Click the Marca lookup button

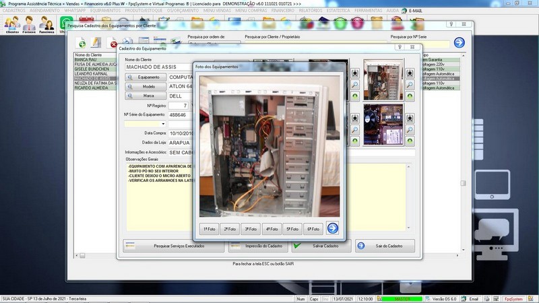(146, 96)
